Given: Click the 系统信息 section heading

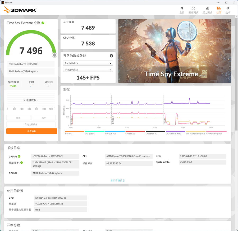Looking at the screenshot, I should coord(13,148).
